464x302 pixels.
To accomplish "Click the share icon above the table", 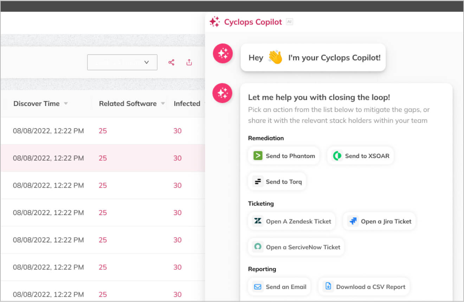I will (171, 62).
